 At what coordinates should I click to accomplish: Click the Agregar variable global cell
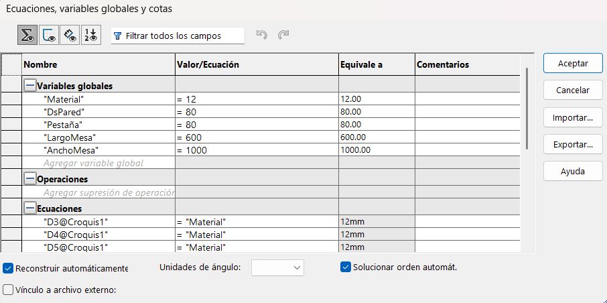98,163
